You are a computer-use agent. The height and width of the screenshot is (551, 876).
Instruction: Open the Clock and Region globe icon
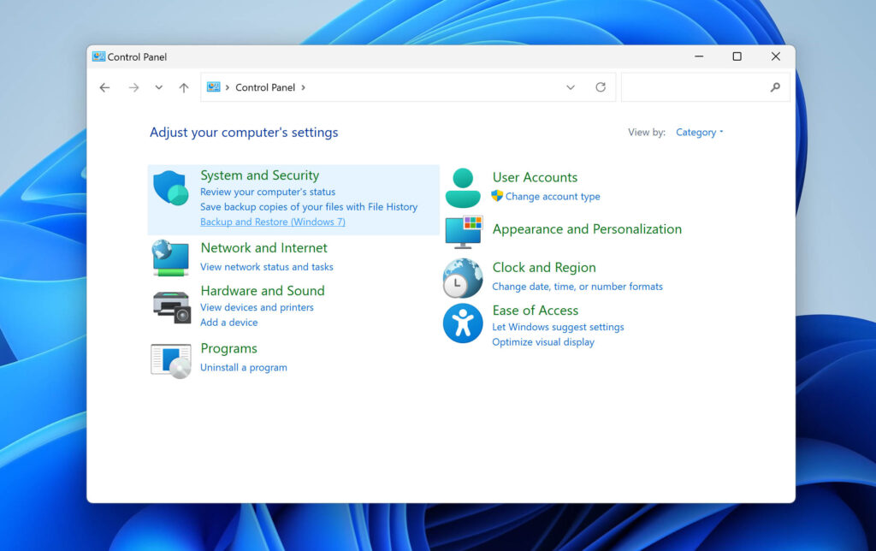point(463,278)
